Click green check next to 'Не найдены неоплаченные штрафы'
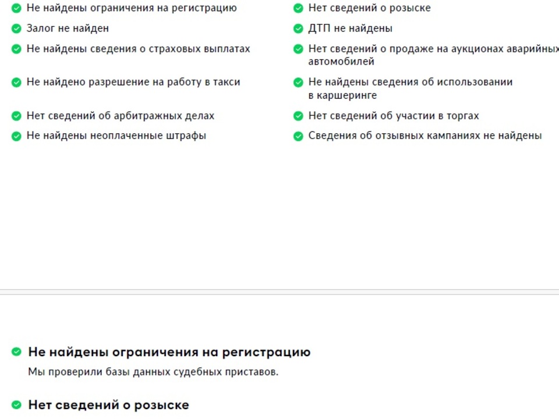 (16, 136)
